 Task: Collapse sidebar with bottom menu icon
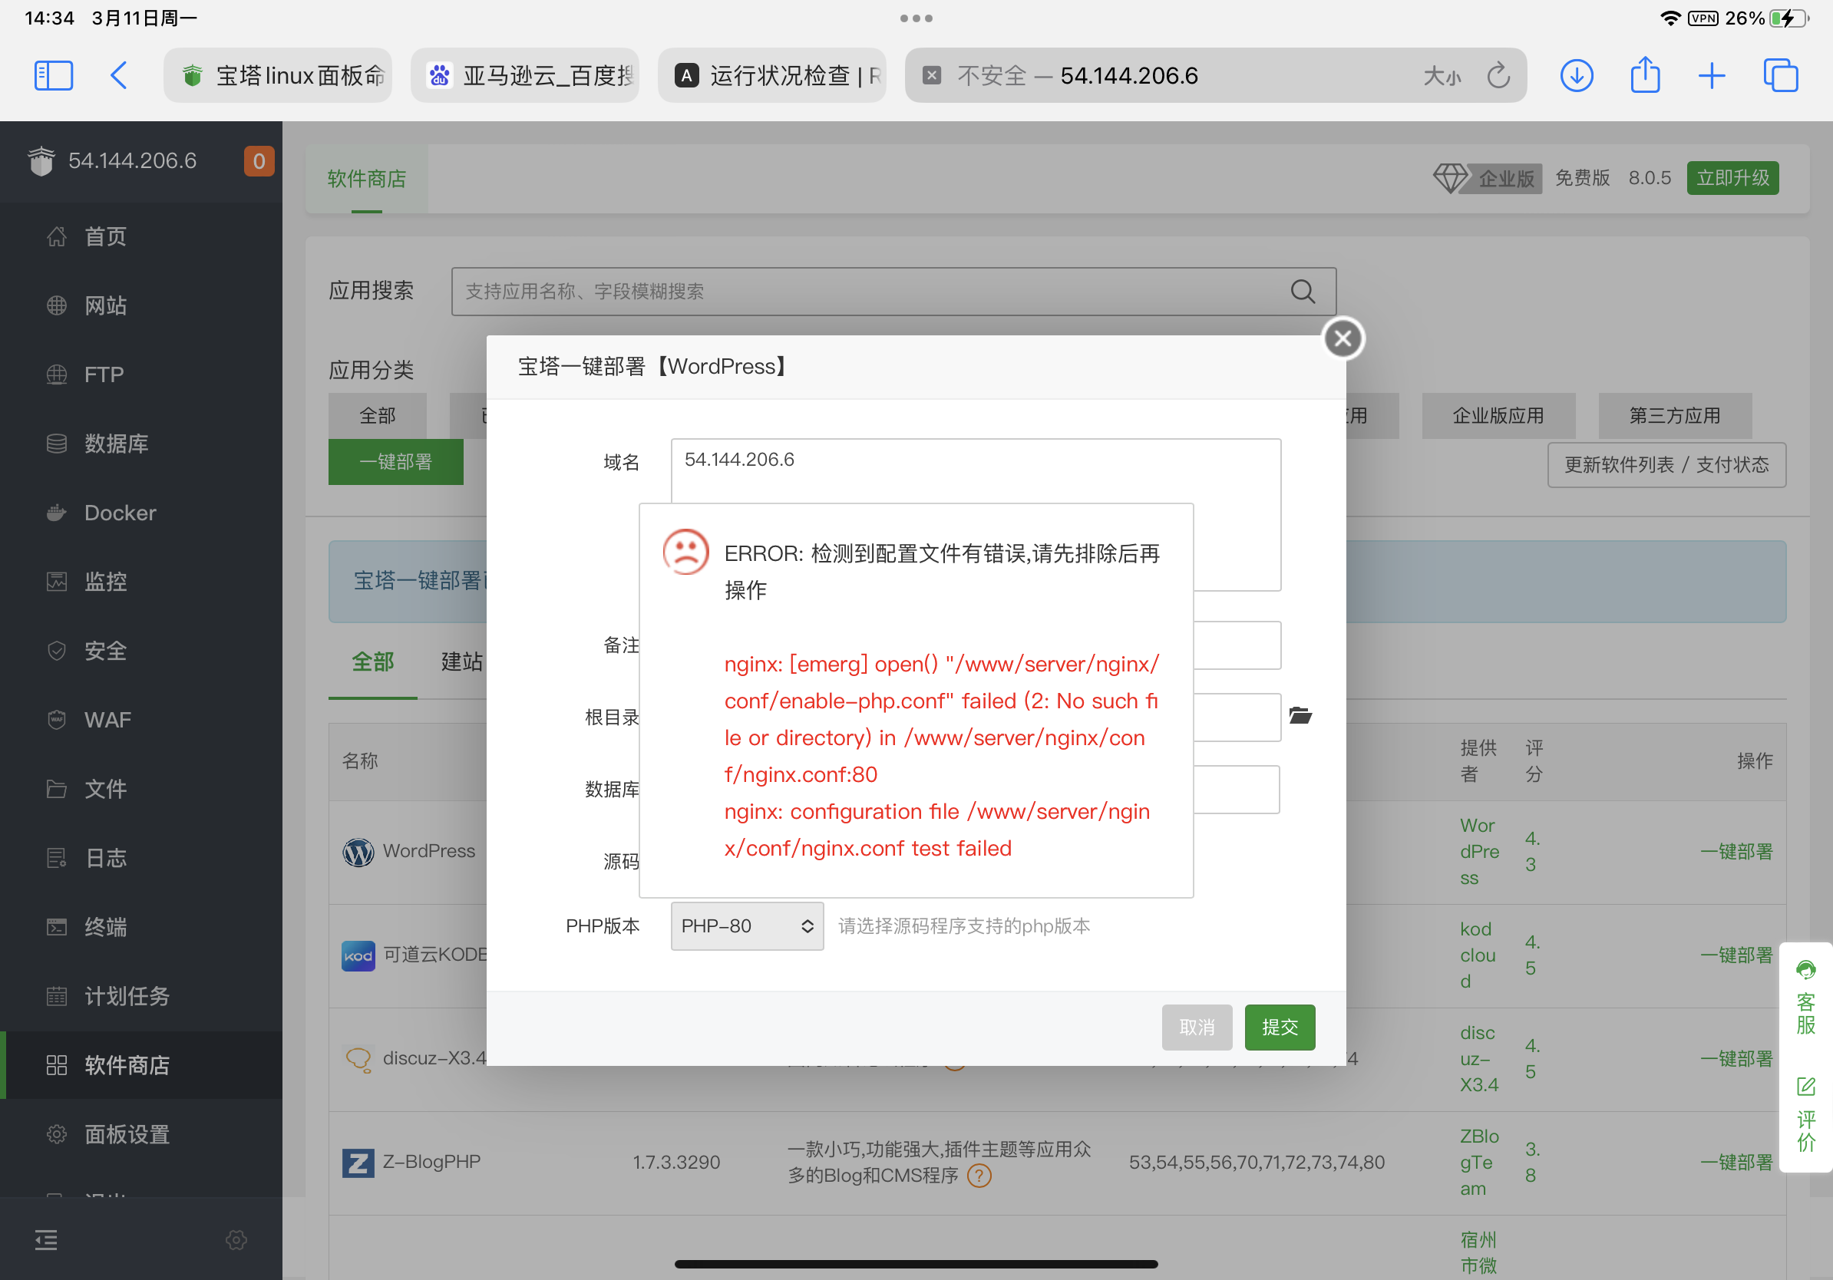tap(46, 1239)
